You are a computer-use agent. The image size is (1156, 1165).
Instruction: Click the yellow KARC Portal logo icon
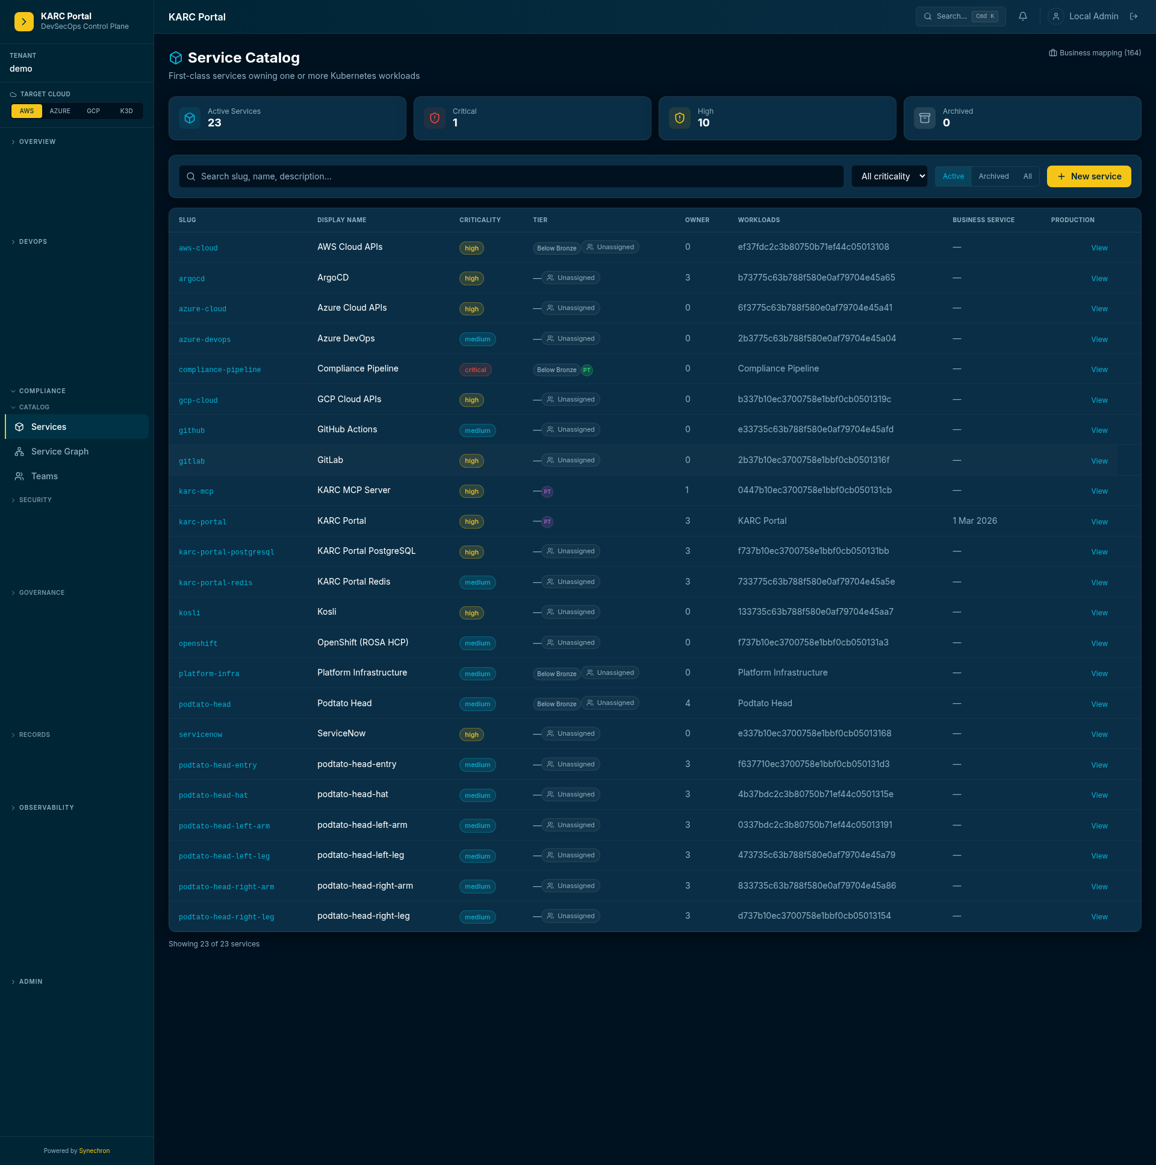tap(23, 21)
